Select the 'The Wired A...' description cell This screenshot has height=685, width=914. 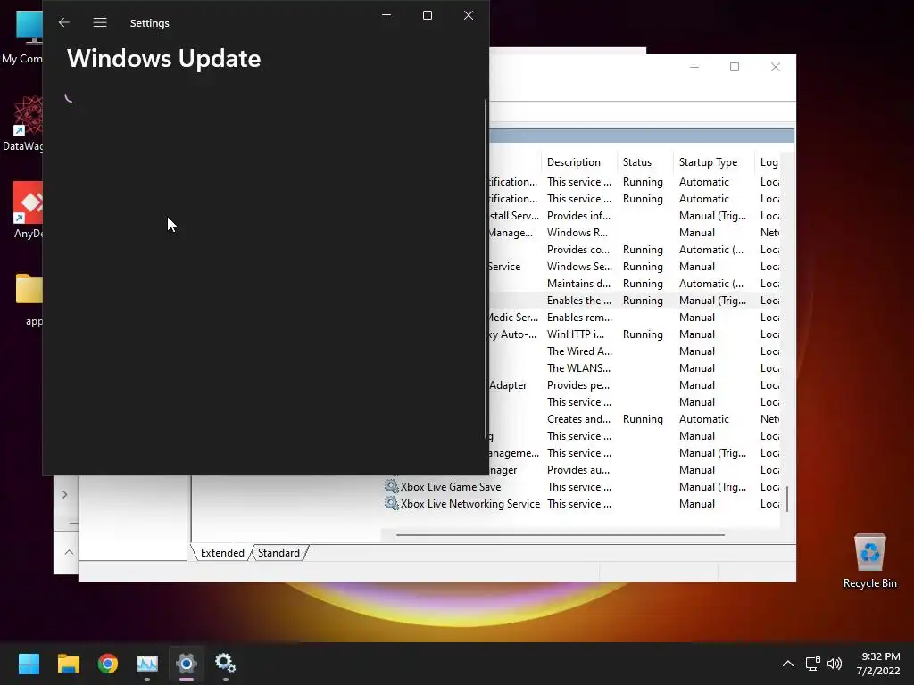579,351
